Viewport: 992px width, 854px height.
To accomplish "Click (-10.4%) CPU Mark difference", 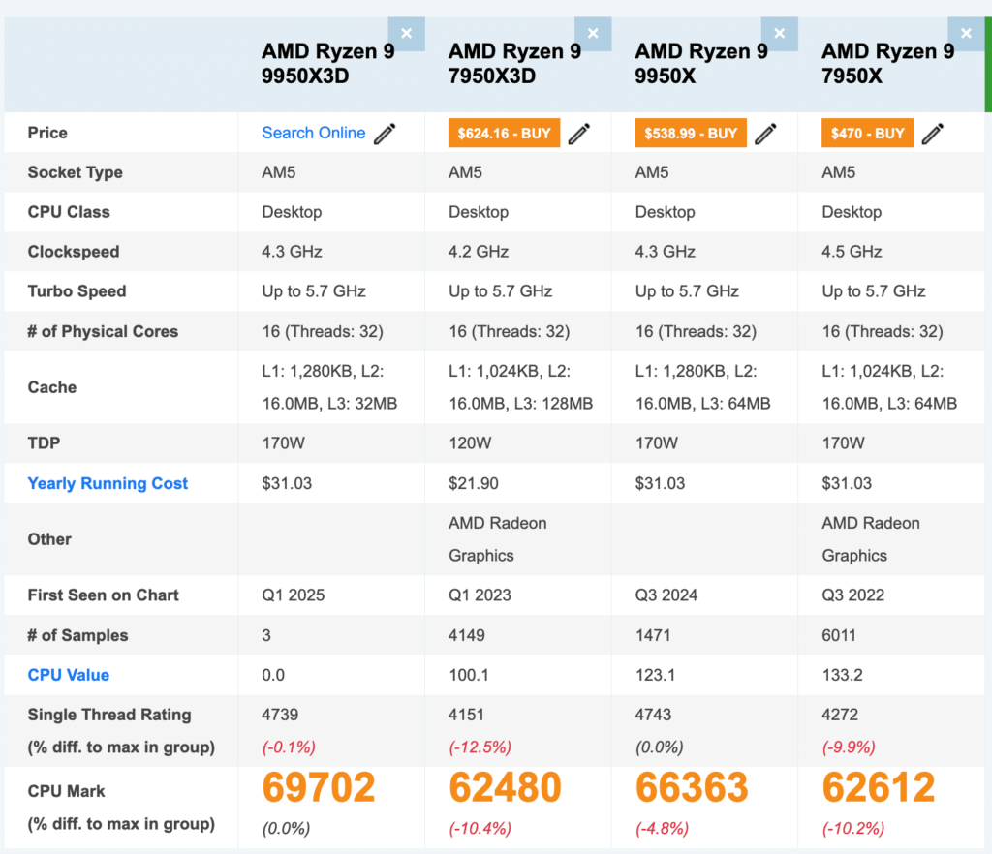I will pos(480,828).
